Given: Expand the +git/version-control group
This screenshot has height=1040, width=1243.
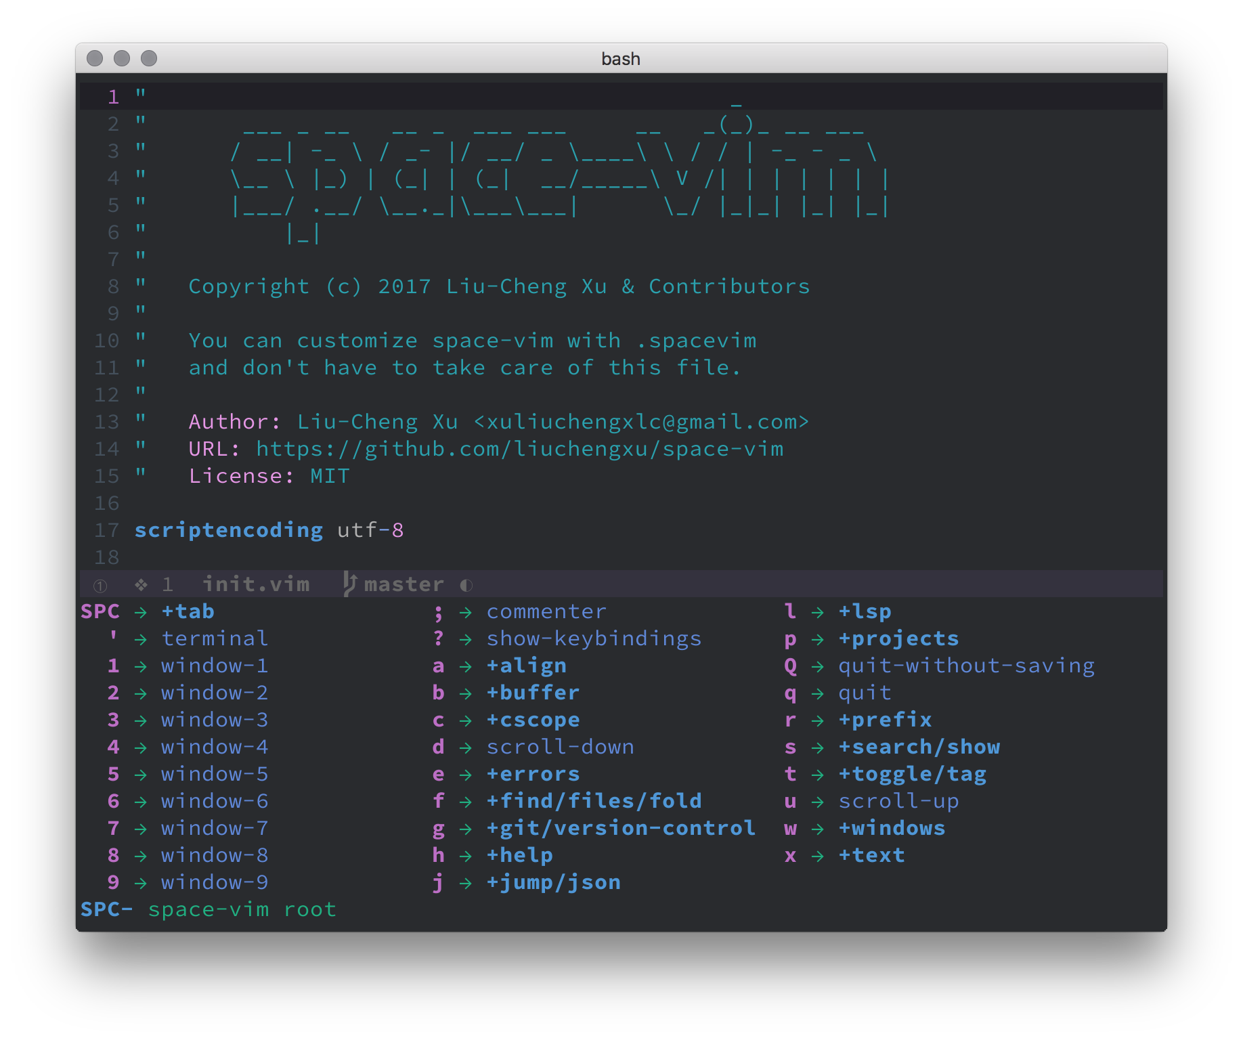Looking at the screenshot, I should coord(620,827).
